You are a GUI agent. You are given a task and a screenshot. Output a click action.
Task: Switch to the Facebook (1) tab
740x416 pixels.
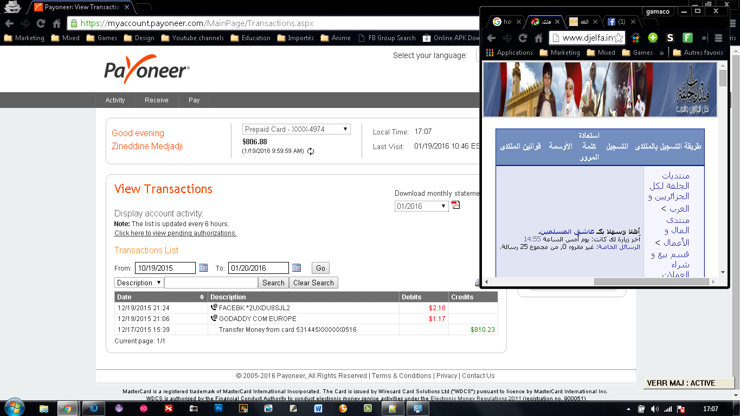620,22
